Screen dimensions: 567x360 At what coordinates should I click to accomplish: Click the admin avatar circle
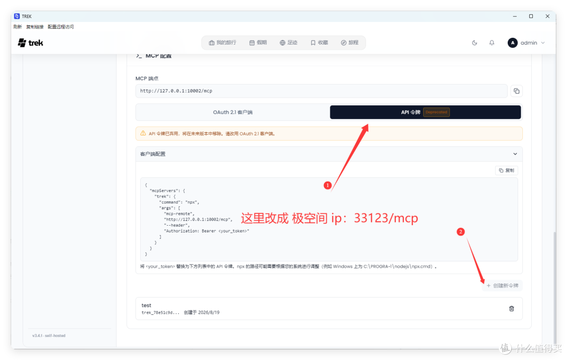pos(512,43)
